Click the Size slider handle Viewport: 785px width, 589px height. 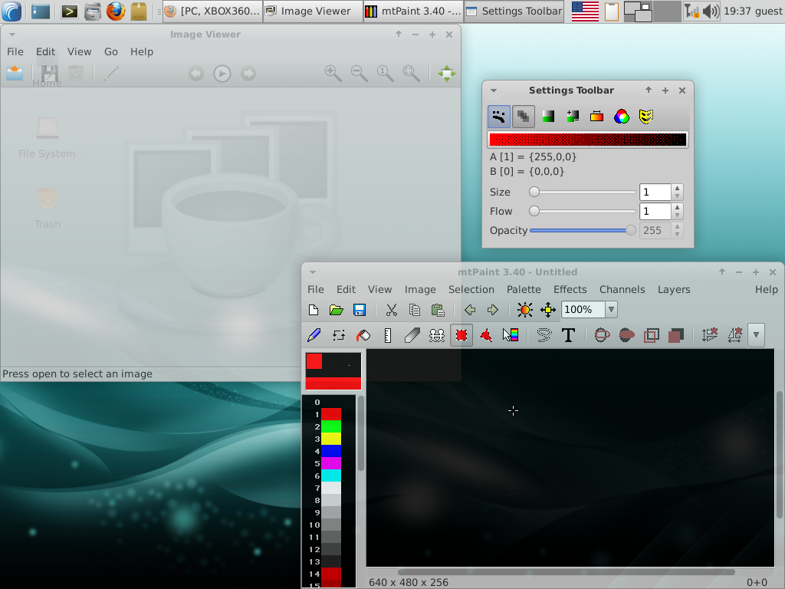point(534,192)
